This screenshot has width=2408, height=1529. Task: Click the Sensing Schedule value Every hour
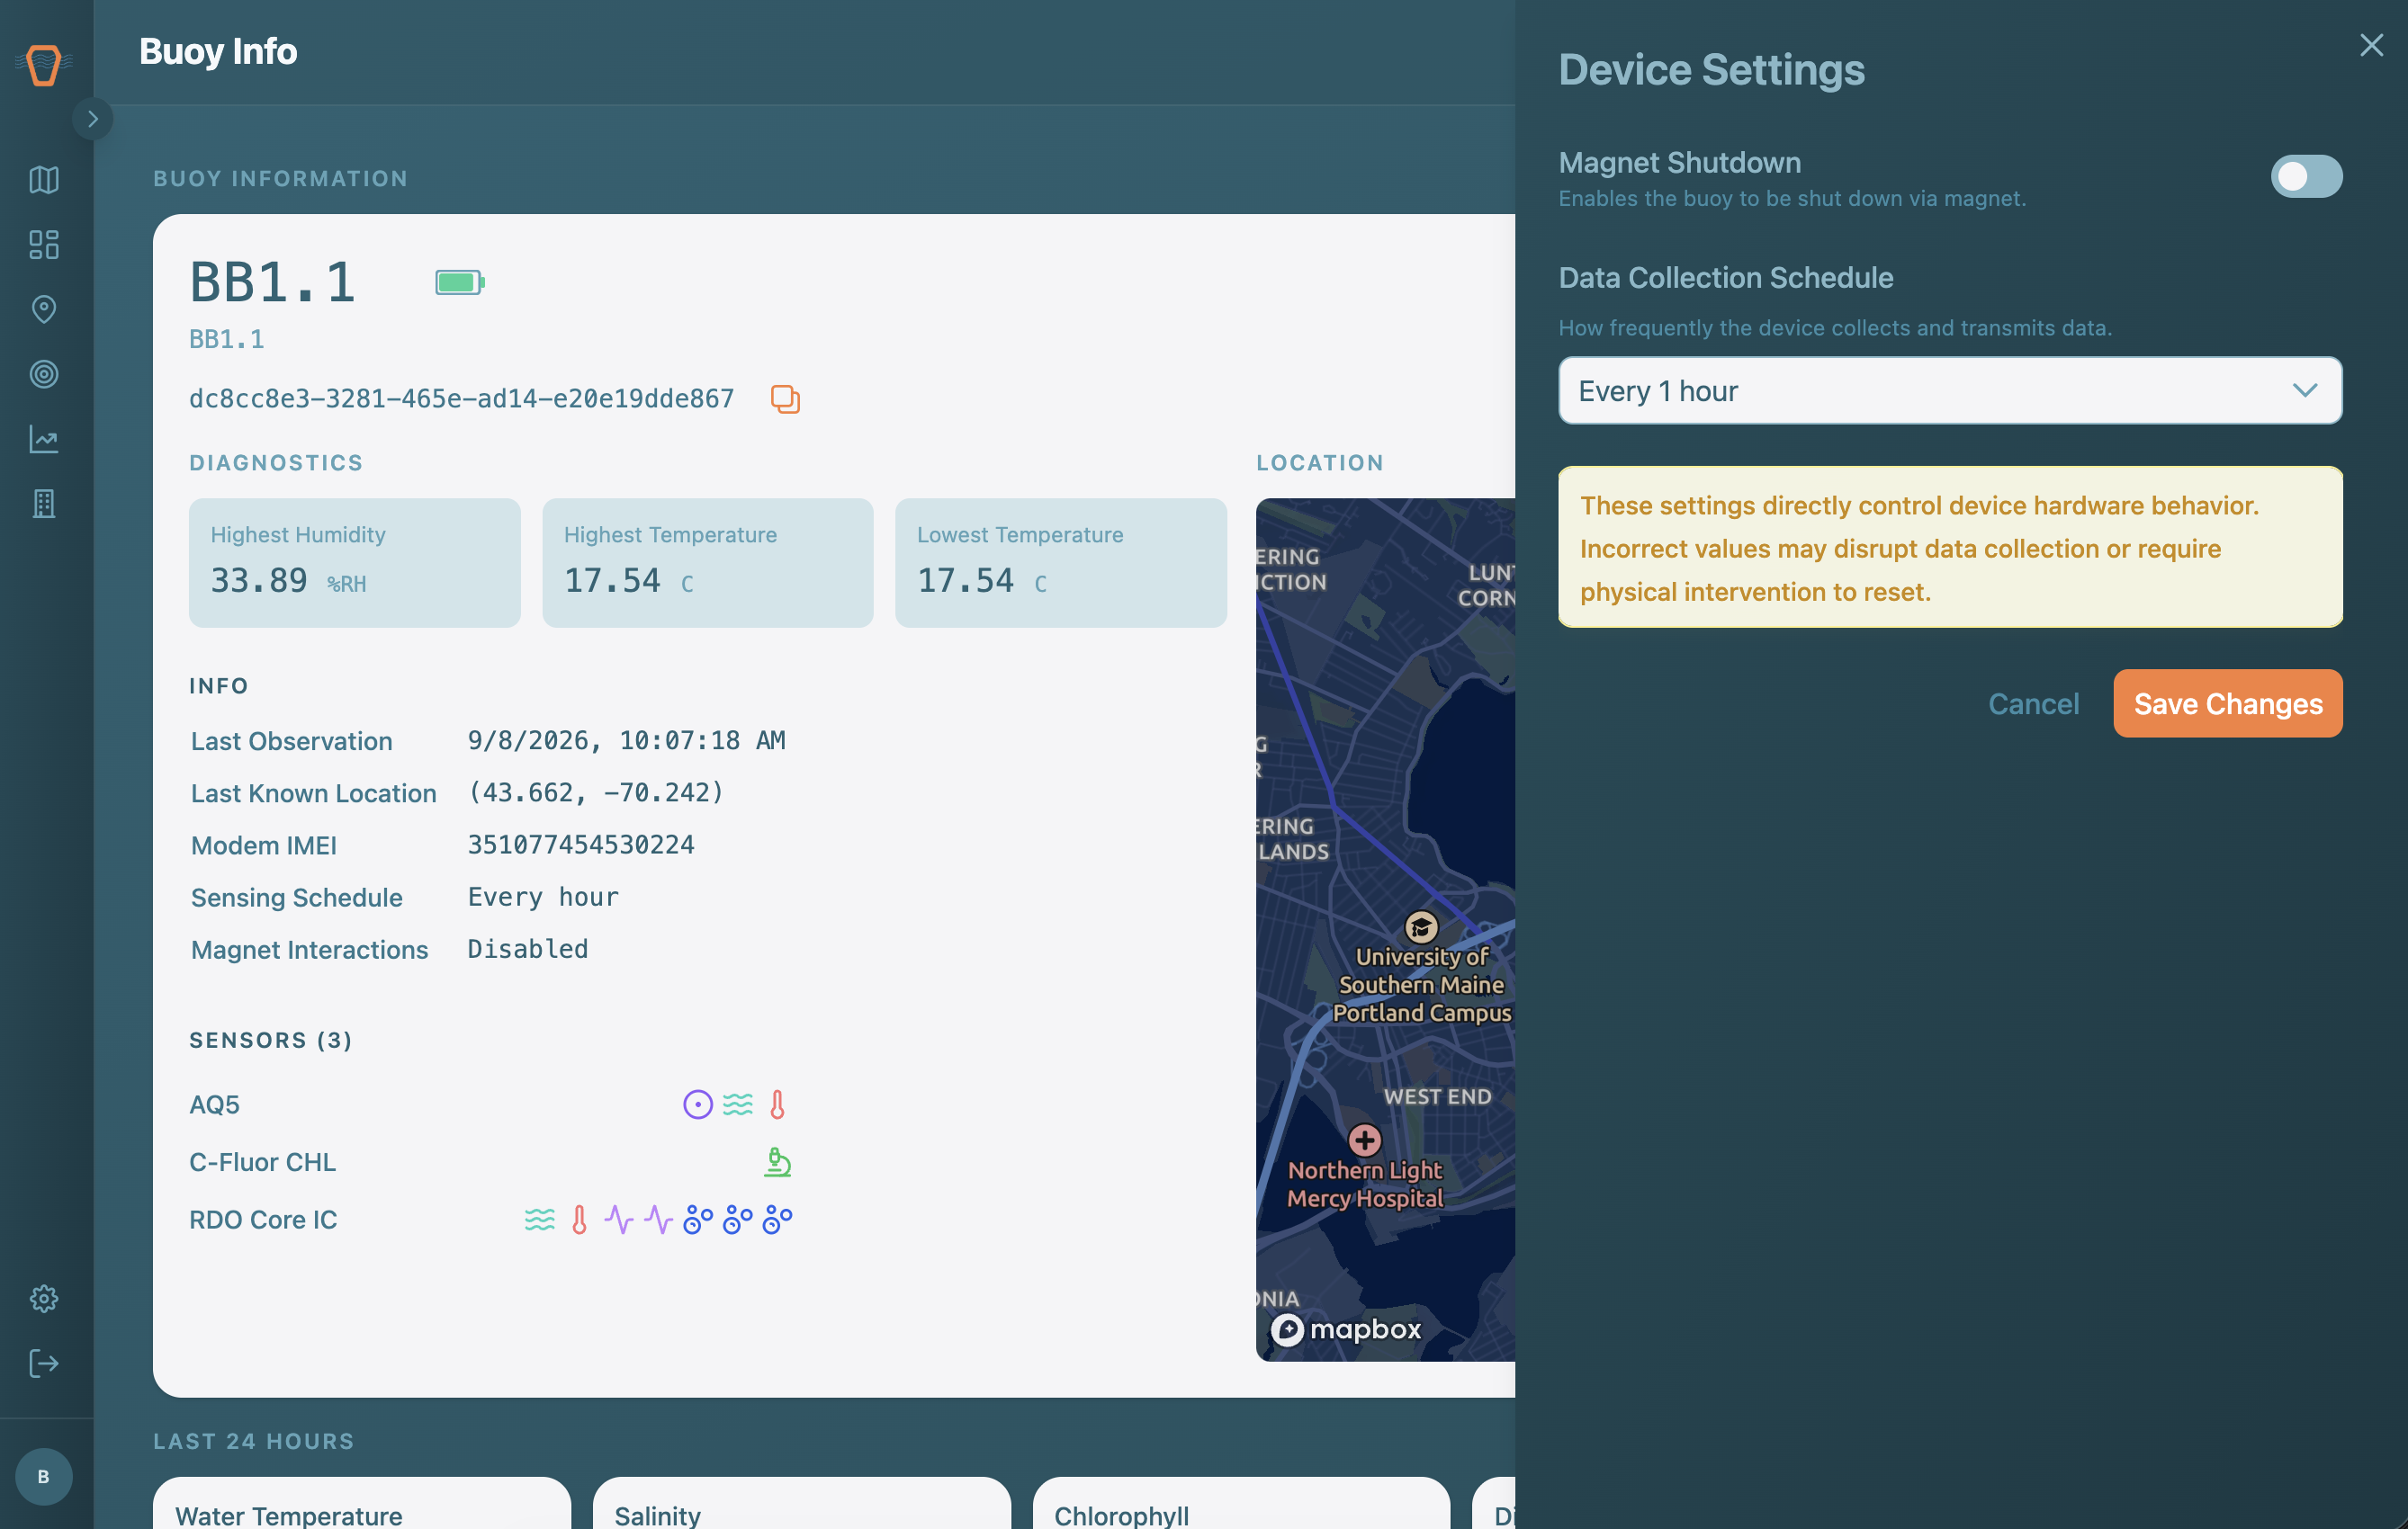(543, 897)
